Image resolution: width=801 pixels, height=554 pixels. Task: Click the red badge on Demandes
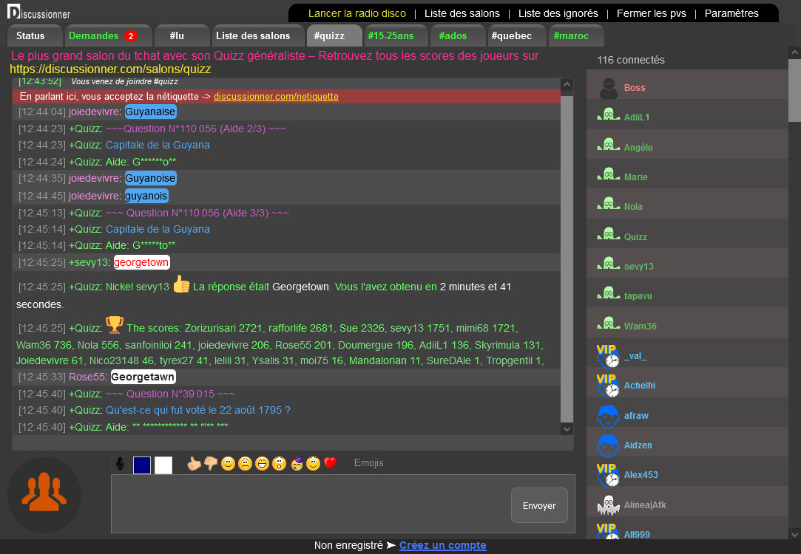click(131, 36)
